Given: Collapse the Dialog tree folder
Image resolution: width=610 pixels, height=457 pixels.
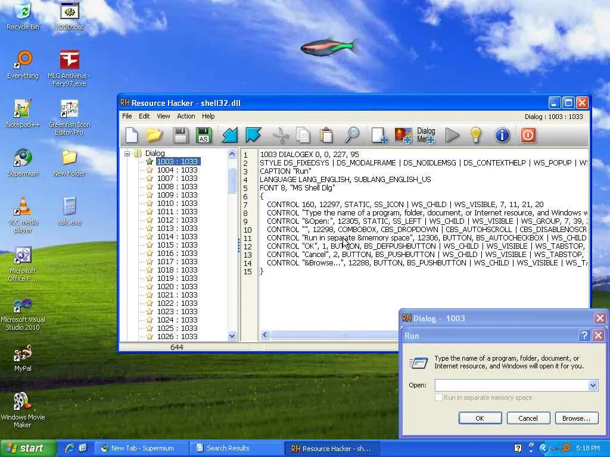Looking at the screenshot, I should [x=127, y=154].
